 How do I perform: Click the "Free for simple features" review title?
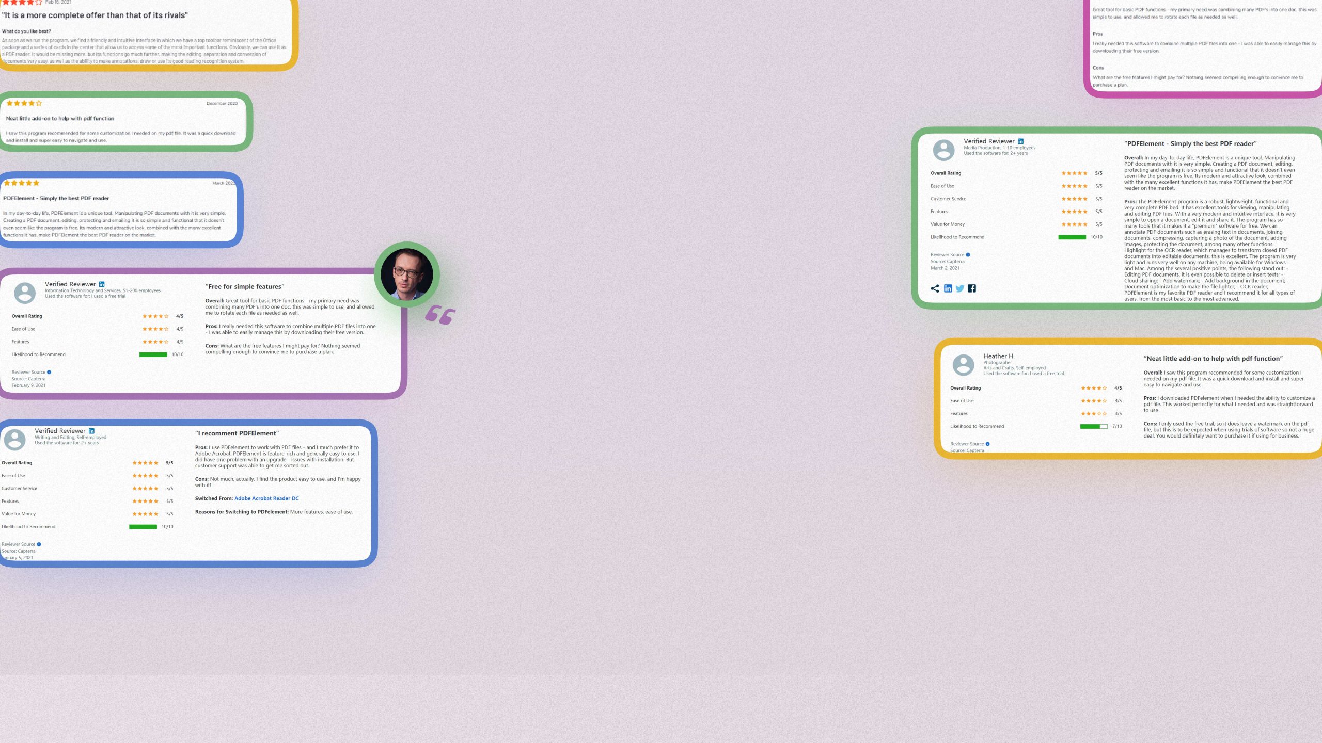tap(245, 287)
